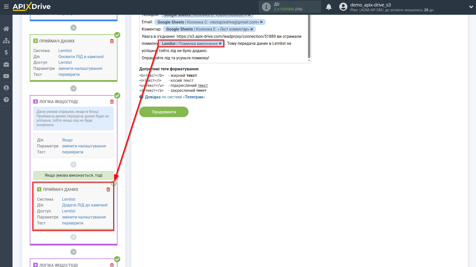Click the message text scrollbar
Image resolution: width=476 pixels, height=267 pixels.
pos(309,36)
